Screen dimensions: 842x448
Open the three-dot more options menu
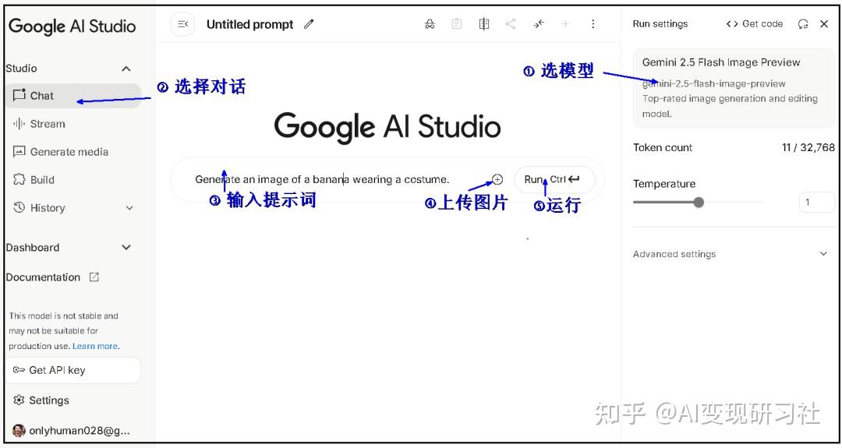point(593,24)
